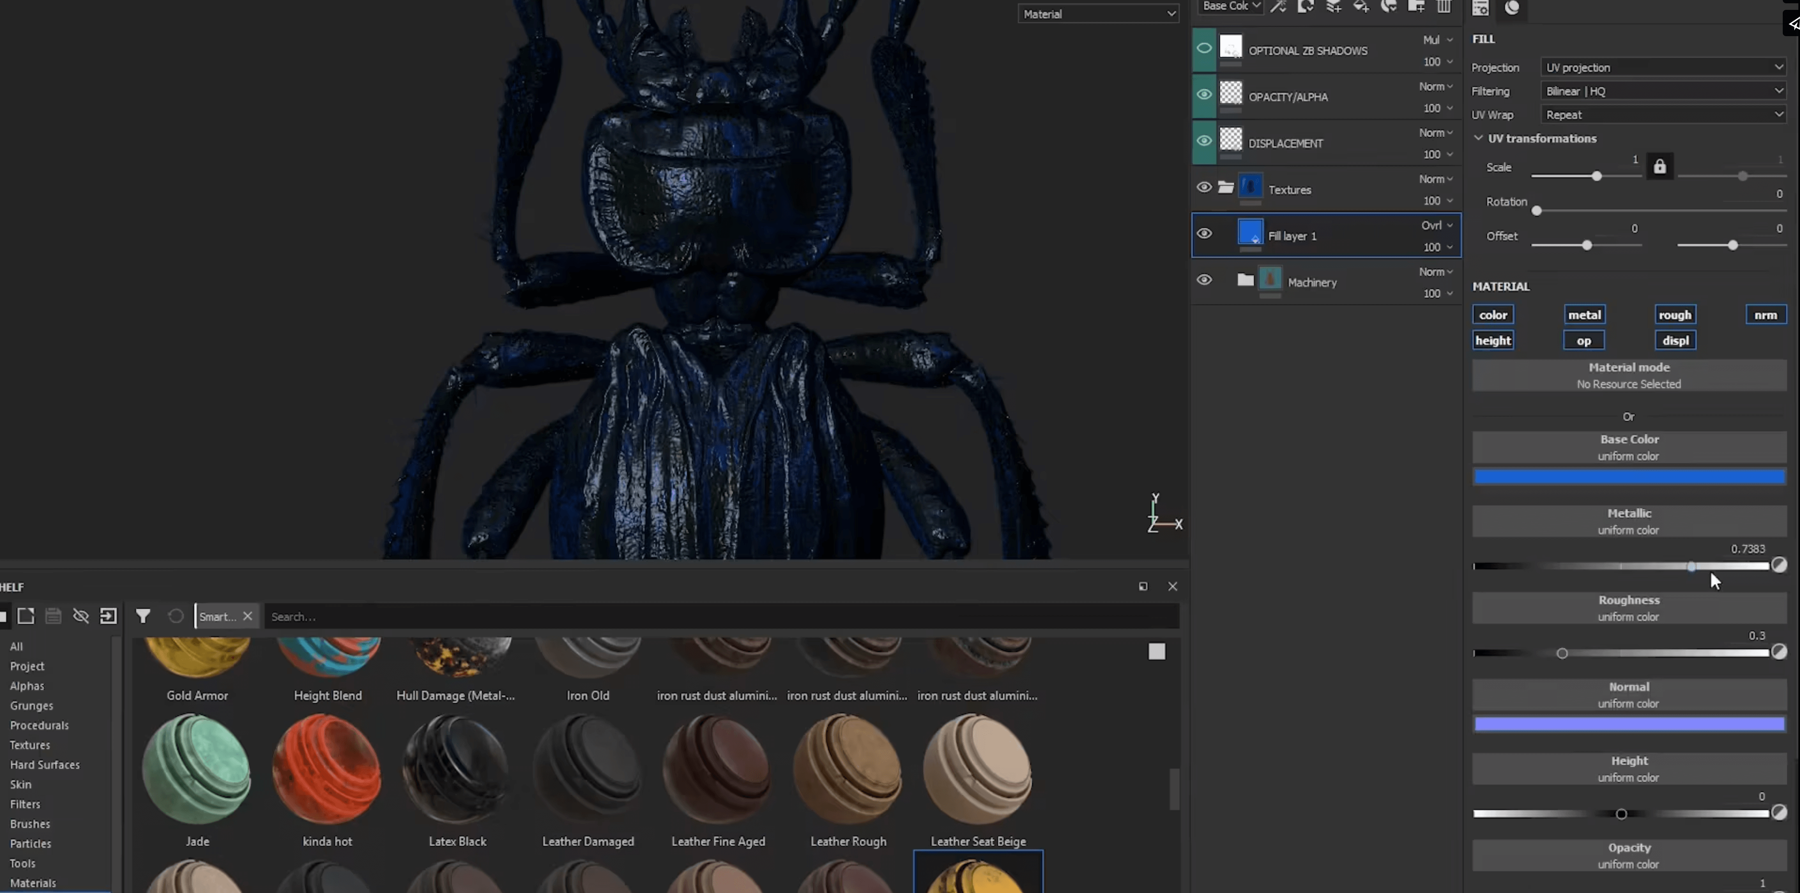This screenshot has width=1800, height=893.
Task: Open Fill layer 1 opacity 100 dropdown
Action: pos(1438,246)
